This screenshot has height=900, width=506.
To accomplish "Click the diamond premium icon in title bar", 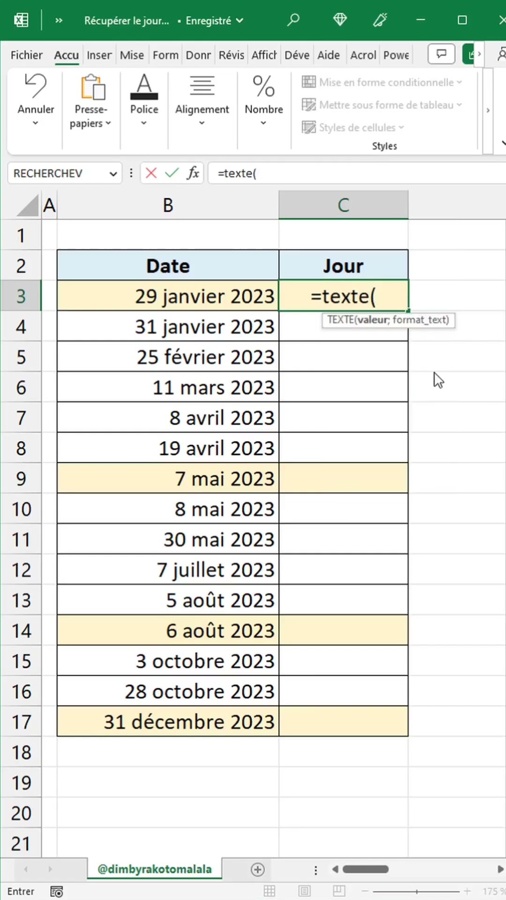I will click(340, 20).
